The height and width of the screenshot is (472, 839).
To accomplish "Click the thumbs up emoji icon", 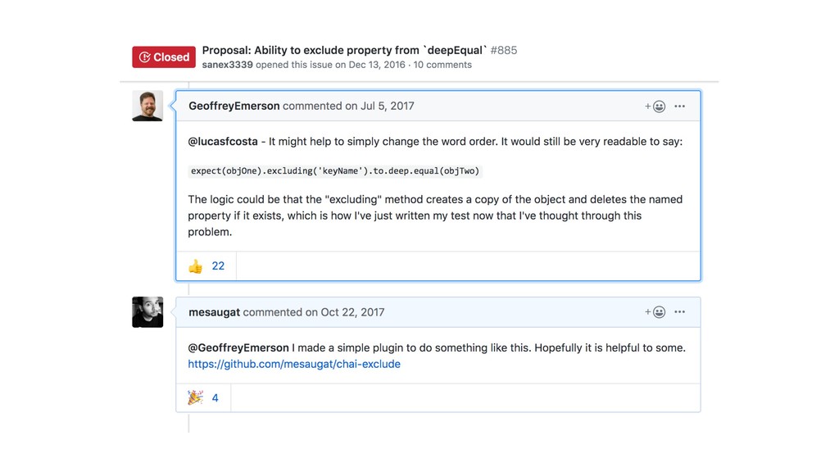I will tap(195, 266).
